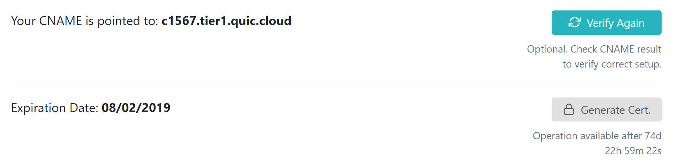Click the horizontal divider between sections
685x165 pixels.
coord(336,85)
